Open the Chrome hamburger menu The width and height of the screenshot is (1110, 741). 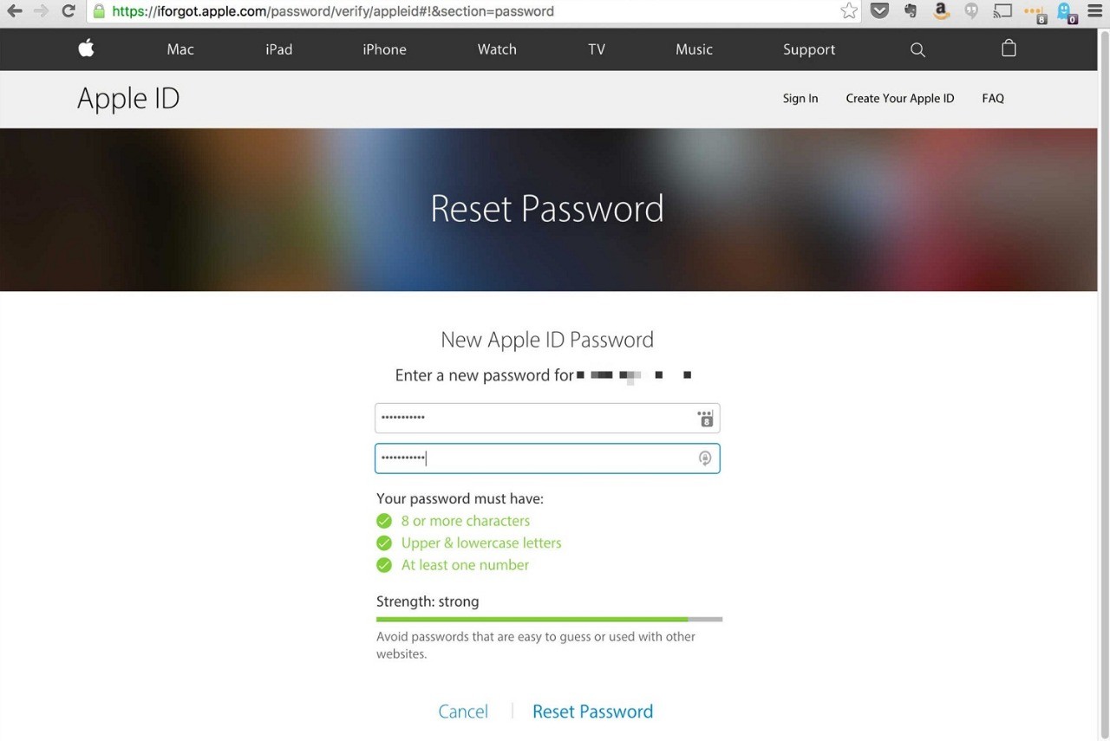tap(1095, 11)
